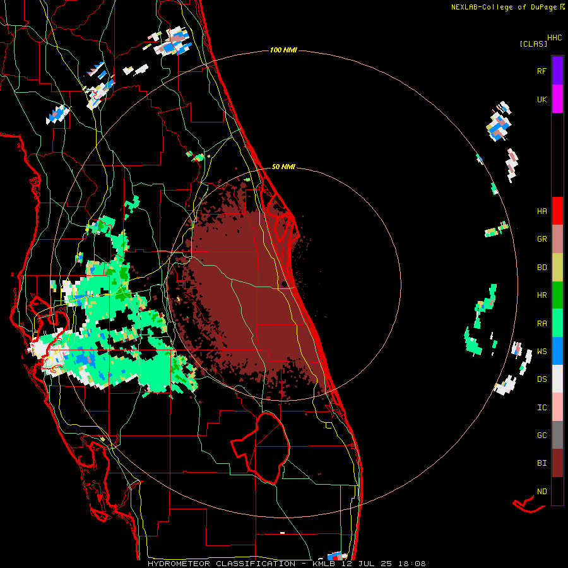
Task: Click the "GR" legend label
Action: click(541, 239)
